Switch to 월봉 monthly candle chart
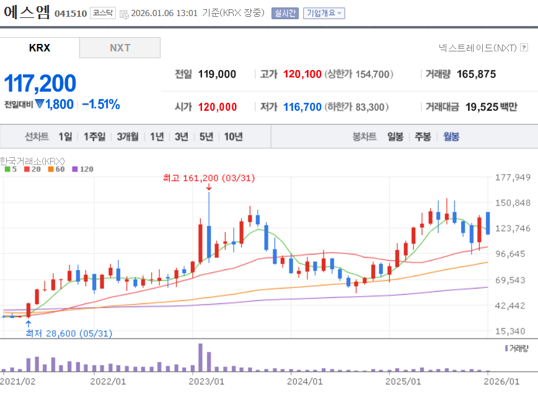 coord(451,137)
